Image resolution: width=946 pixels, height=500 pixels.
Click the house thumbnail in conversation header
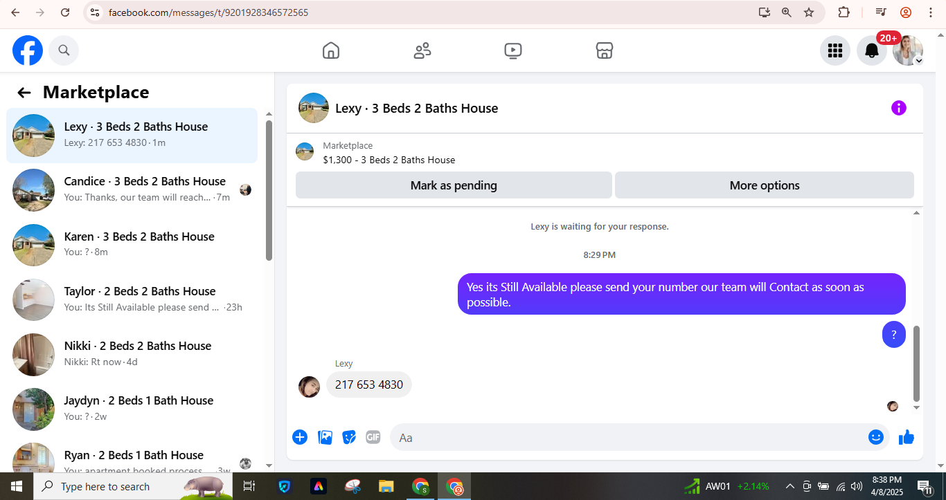tap(314, 108)
